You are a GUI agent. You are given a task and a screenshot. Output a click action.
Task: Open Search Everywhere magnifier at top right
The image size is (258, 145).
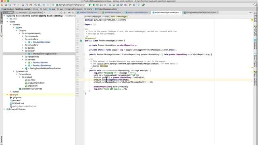[x=254, y=5]
